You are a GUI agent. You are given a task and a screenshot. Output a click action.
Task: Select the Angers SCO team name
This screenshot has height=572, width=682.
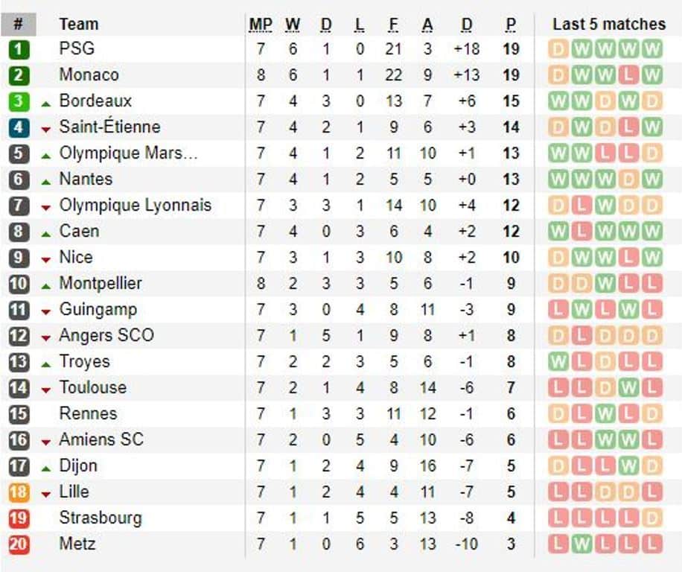(106, 335)
